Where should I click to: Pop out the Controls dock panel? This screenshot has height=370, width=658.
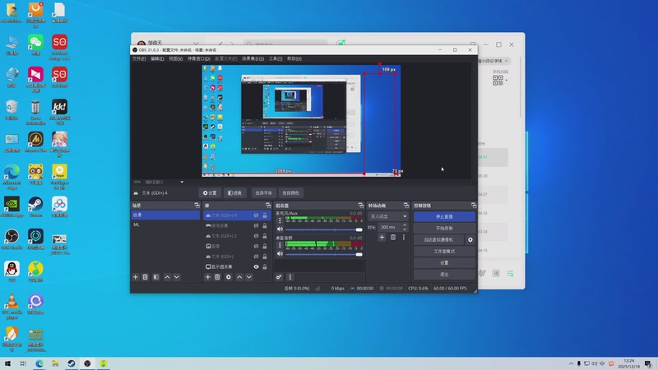click(474, 206)
